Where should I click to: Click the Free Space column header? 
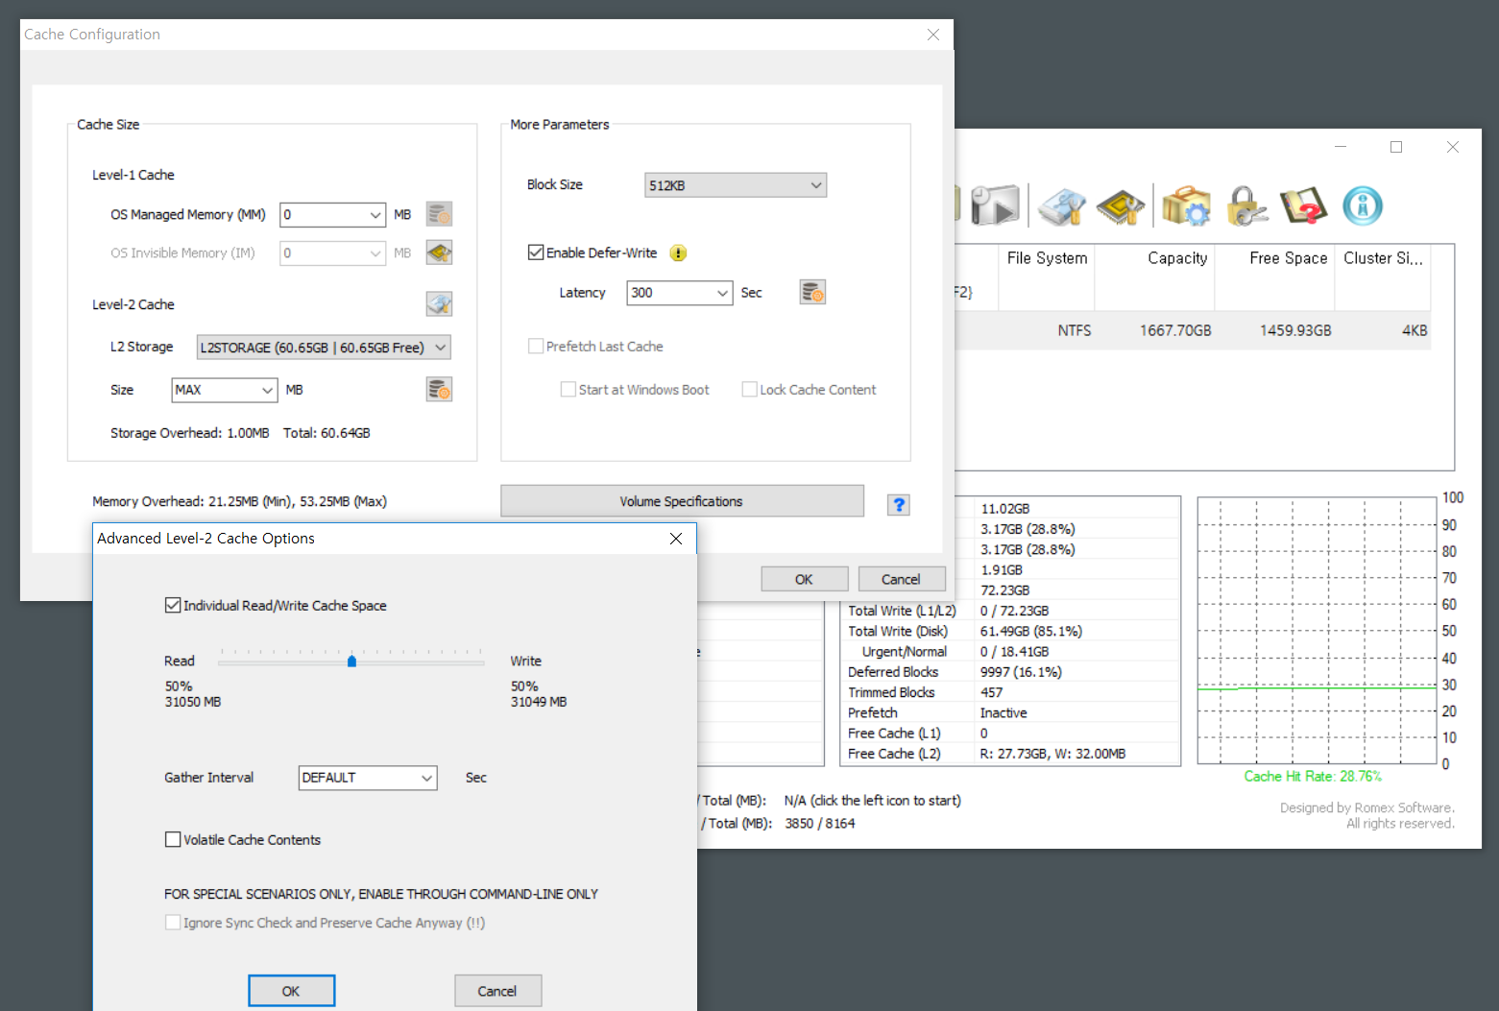[1288, 258]
